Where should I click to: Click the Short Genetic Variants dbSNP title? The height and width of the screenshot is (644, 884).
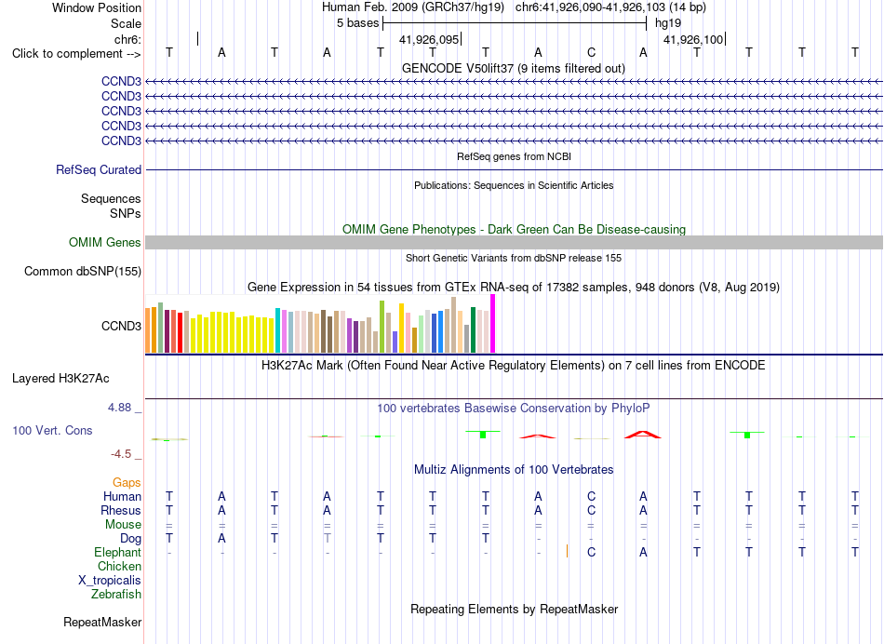tap(514, 258)
